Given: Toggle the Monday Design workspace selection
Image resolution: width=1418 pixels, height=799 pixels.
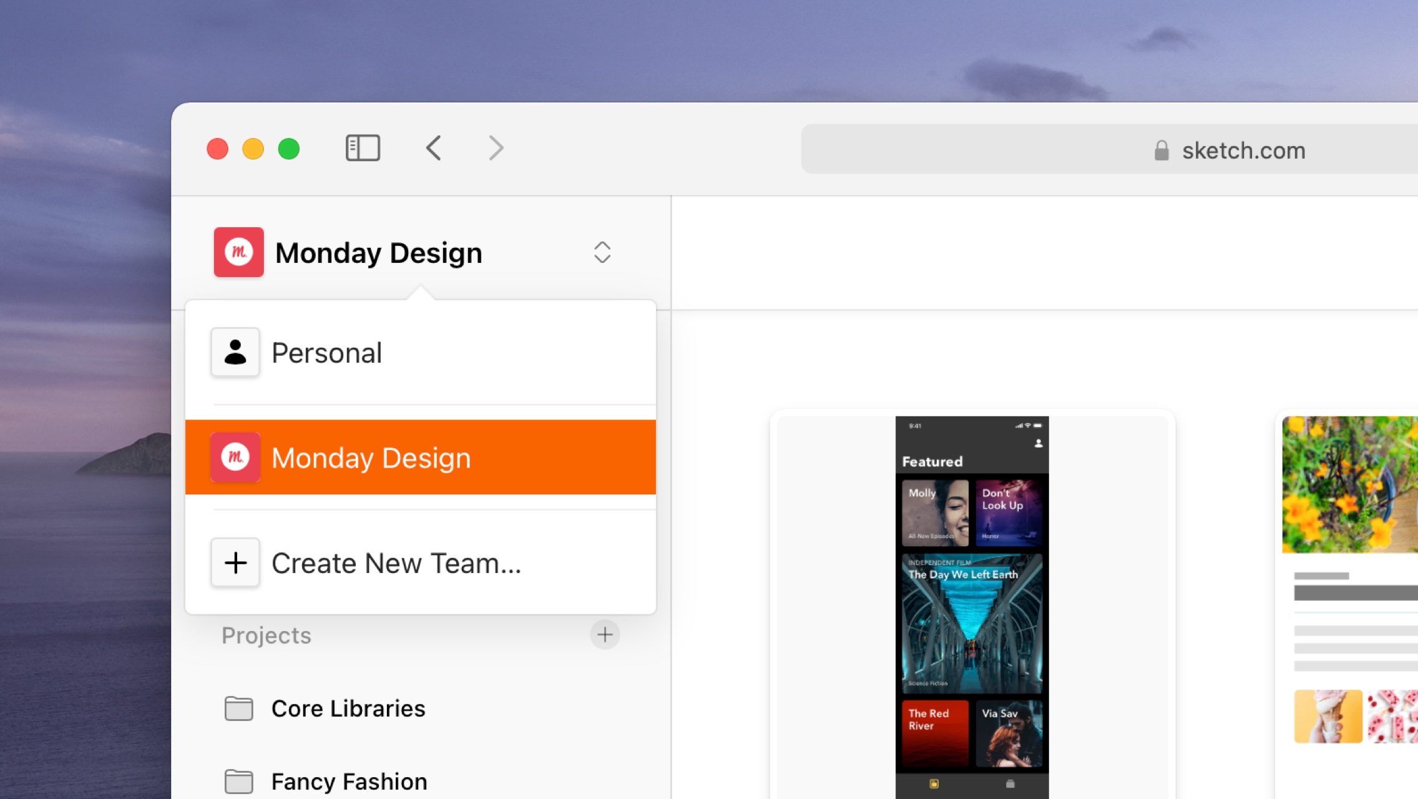Looking at the screenshot, I should pos(602,252).
